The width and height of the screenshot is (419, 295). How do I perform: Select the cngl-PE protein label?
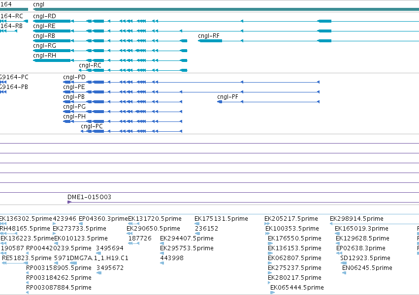[x=74, y=87]
